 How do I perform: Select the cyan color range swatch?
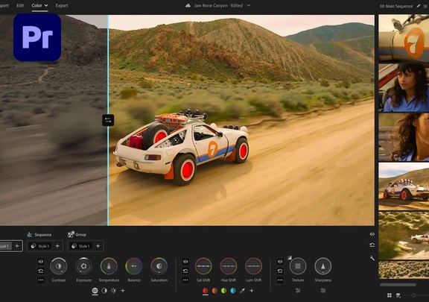(233, 291)
